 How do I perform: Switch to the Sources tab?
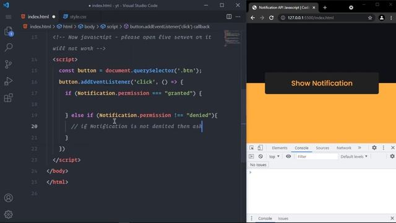tap(322, 148)
